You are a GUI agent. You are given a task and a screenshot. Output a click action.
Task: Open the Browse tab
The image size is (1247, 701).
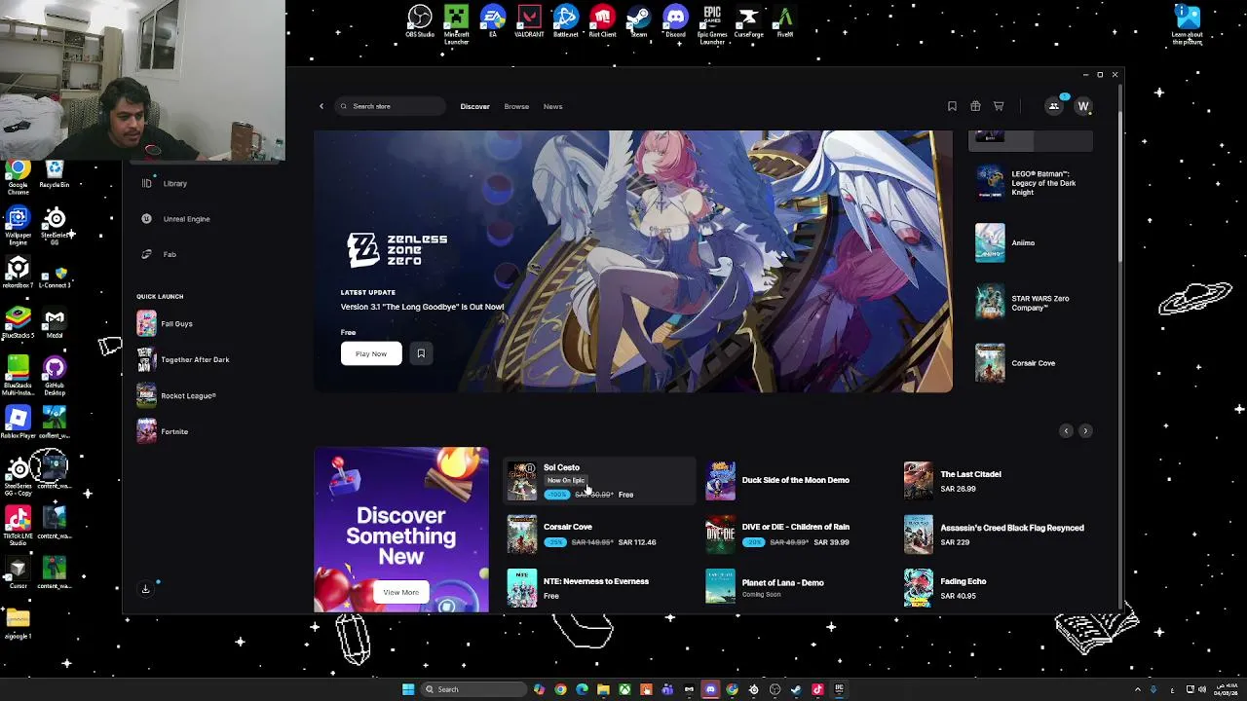click(x=516, y=106)
